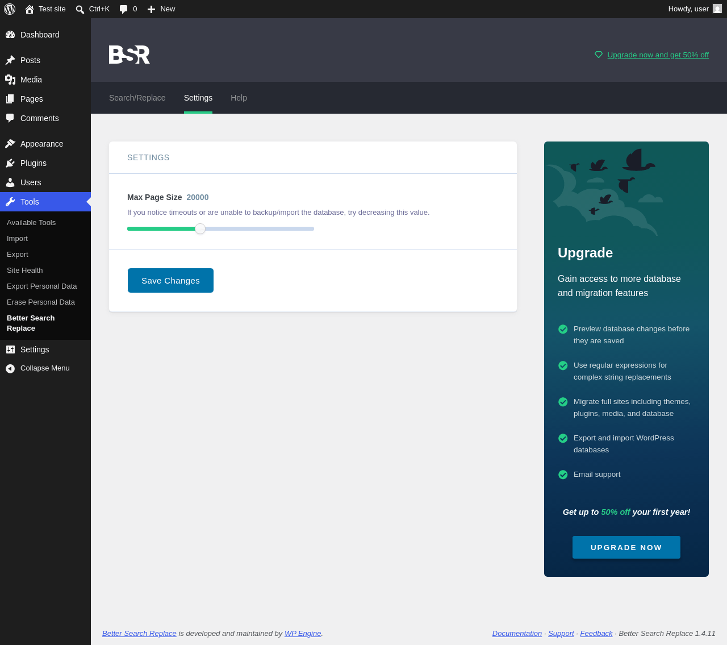
Task: Click the diamond icon beside upgrade link
Action: [599, 55]
